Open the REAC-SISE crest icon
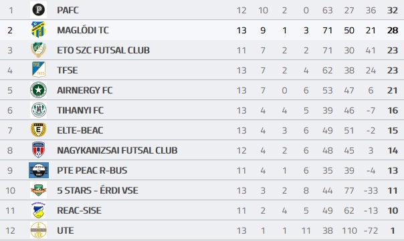 point(38,210)
